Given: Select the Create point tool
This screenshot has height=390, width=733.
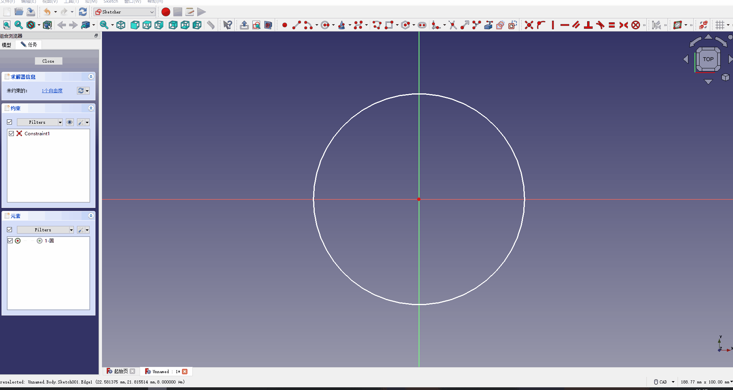Looking at the screenshot, I should pyautogui.click(x=285, y=25).
